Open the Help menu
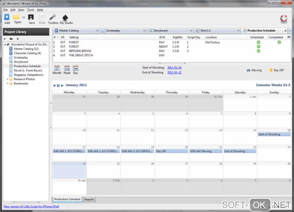 pos(40,10)
